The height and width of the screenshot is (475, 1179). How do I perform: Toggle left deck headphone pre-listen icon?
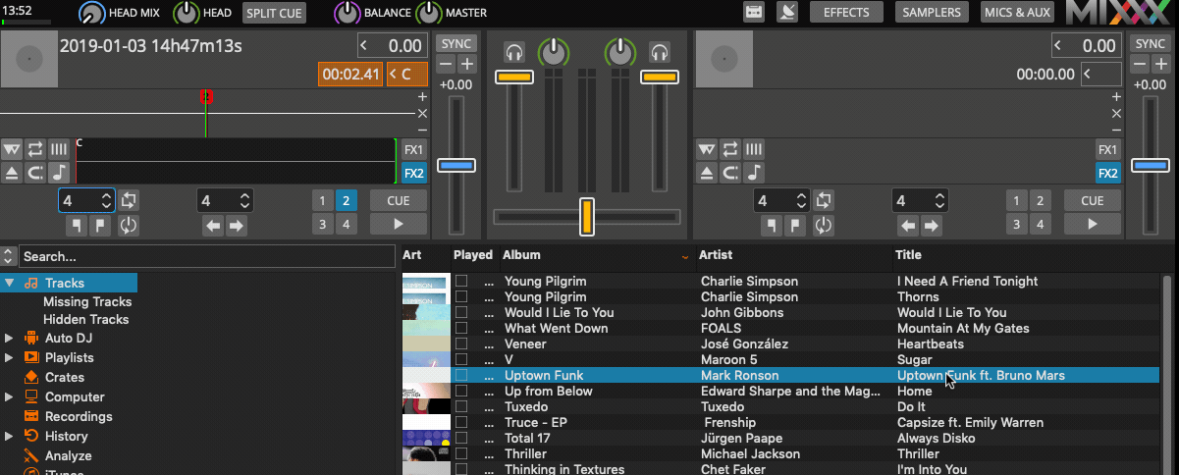pyautogui.click(x=513, y=52)
